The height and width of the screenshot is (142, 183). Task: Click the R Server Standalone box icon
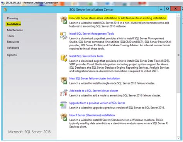point(64,117)
